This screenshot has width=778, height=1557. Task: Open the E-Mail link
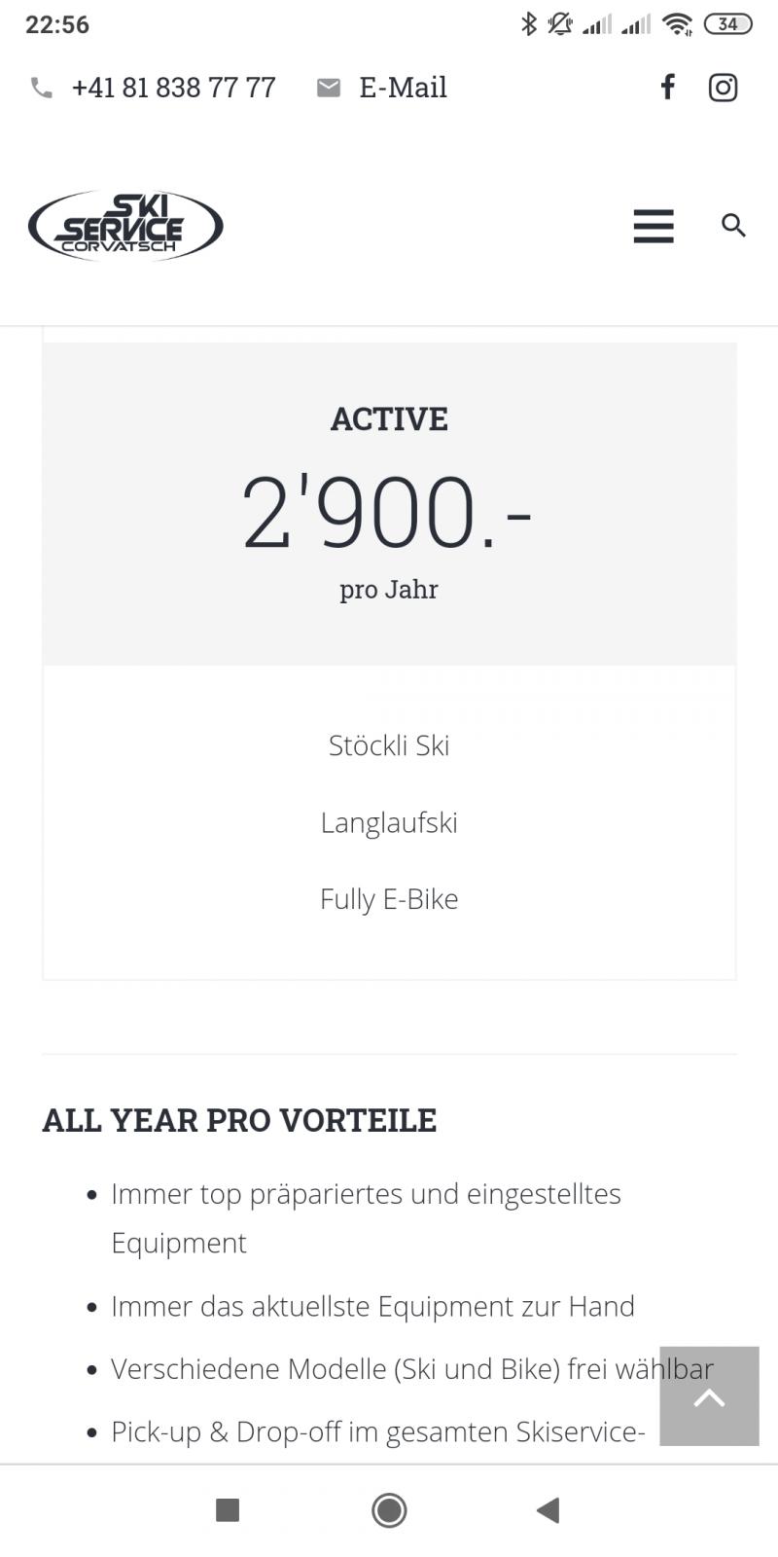pyautogui.click(x=403, y=88)
